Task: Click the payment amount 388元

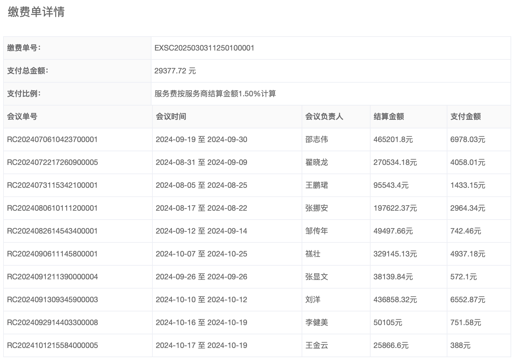Action: (460, 345)
